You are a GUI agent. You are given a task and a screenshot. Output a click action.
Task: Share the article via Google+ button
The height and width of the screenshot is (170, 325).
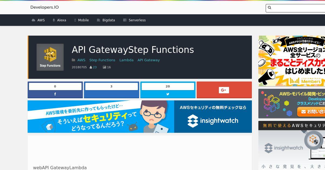pyautogui.click(x=224, y=90)
